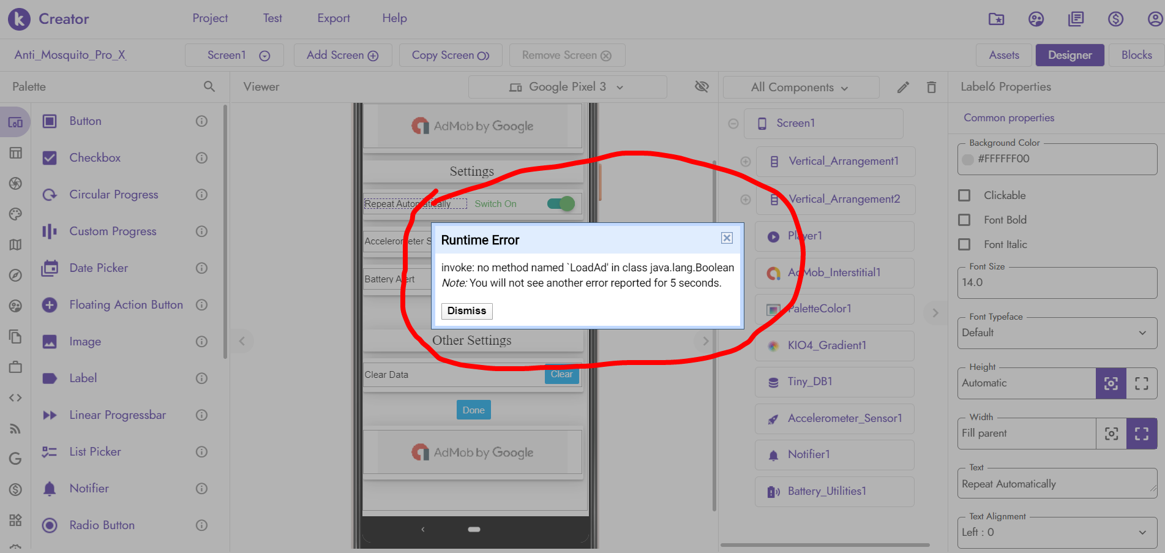1165x553 pixels.
Task: Expand the All Components dropdown
Action: [x=800, y=88]
